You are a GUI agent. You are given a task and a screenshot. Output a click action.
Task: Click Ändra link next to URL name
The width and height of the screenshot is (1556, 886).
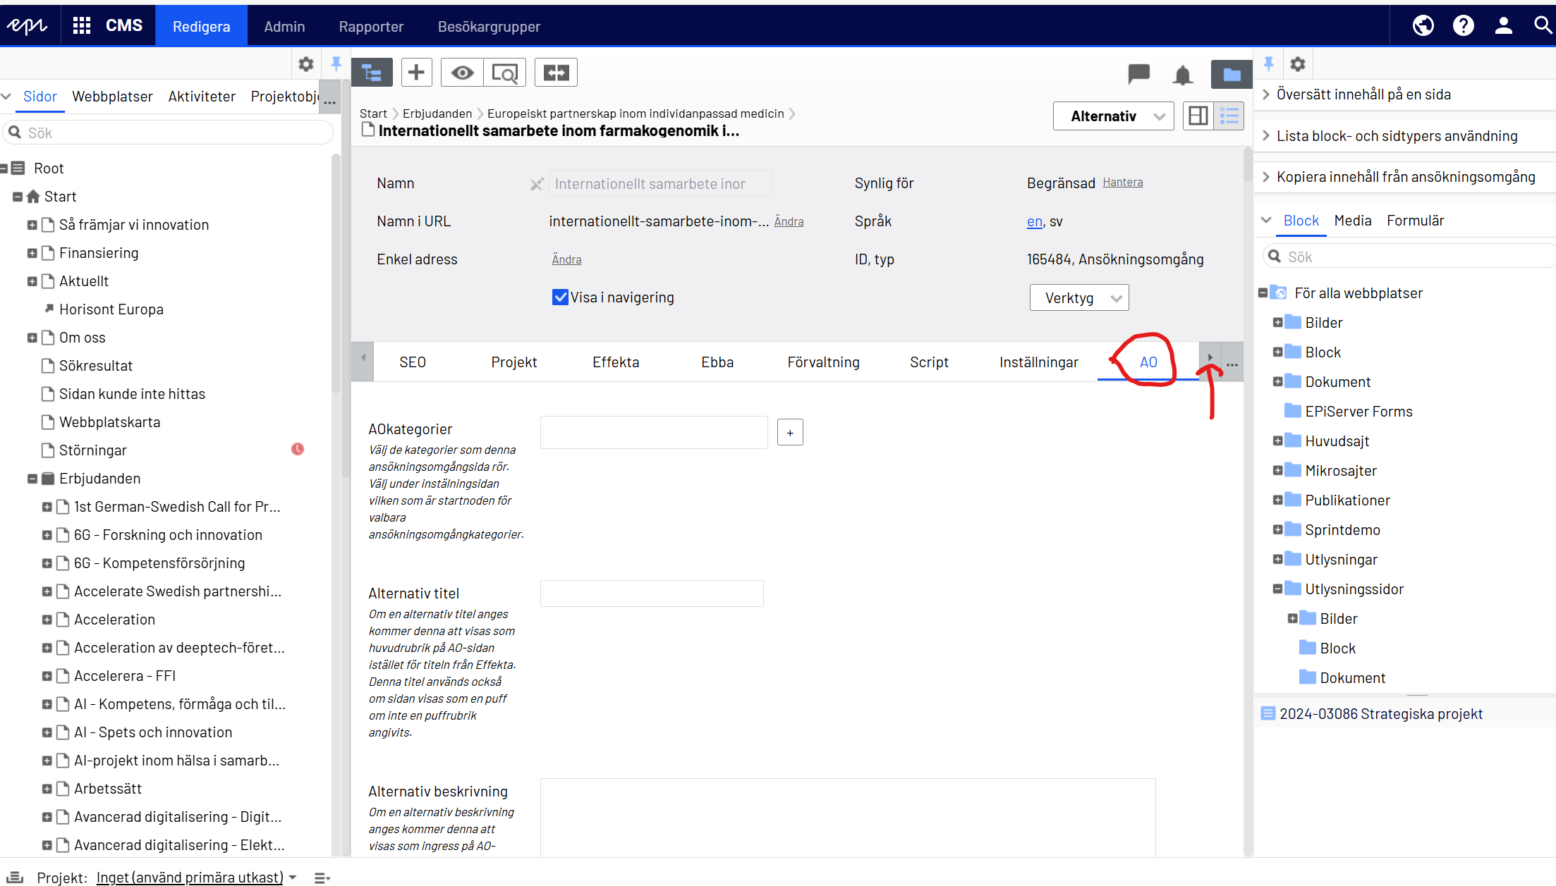coord(789,221)
